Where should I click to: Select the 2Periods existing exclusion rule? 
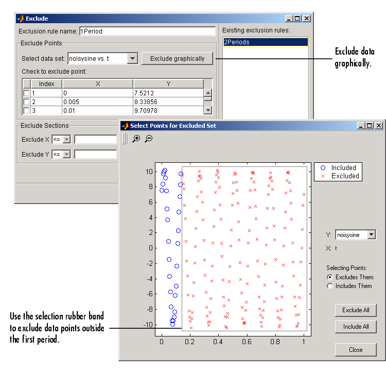point(266,42)
